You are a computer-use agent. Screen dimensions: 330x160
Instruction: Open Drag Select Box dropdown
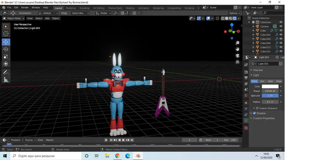coord(80,13)
